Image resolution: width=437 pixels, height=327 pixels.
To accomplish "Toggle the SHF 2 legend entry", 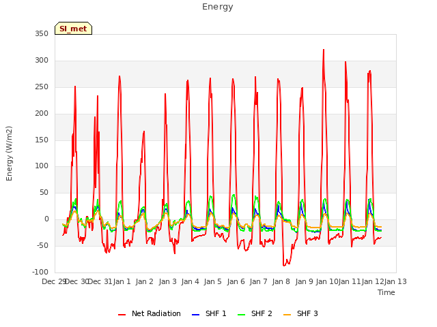I will (x=255, y=313).
